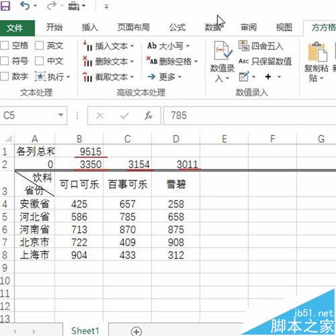This screenshot has width=336, height=336.
Task: Switch to the 公式 tab
Action: [x=177, y=28]
